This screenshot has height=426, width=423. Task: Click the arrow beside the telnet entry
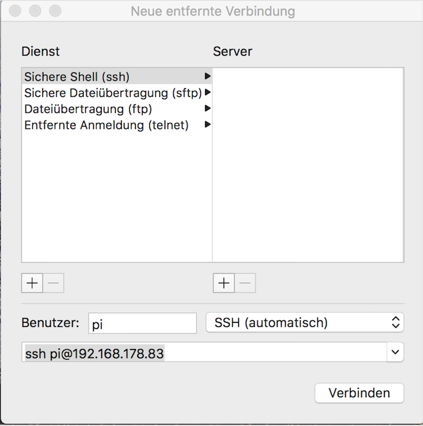pos(207,125)
